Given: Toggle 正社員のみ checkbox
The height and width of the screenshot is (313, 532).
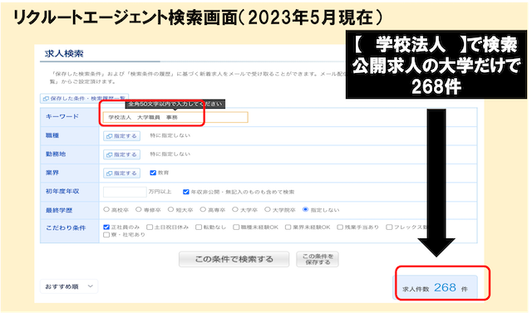Looking at the screenshot, I should click(106, 227).
